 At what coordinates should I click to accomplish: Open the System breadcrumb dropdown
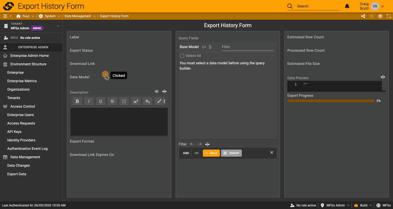[59, 16]
